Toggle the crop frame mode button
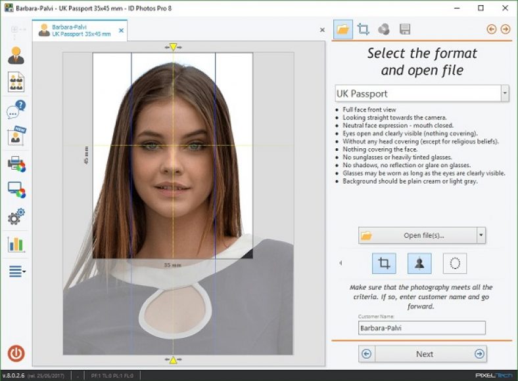 pyautogui.click(x=384, y=263)
